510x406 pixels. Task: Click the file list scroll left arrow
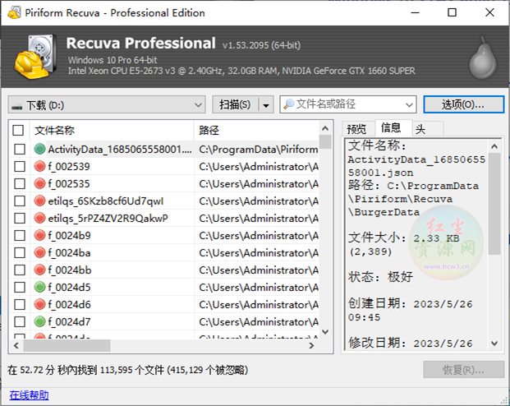(16, 345)
